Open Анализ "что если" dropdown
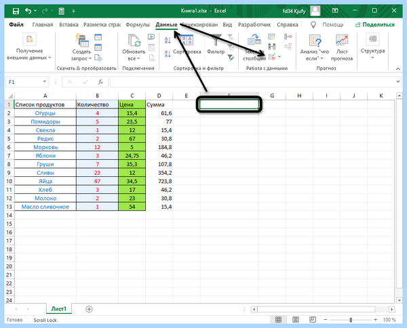 [x=315, y=47]
